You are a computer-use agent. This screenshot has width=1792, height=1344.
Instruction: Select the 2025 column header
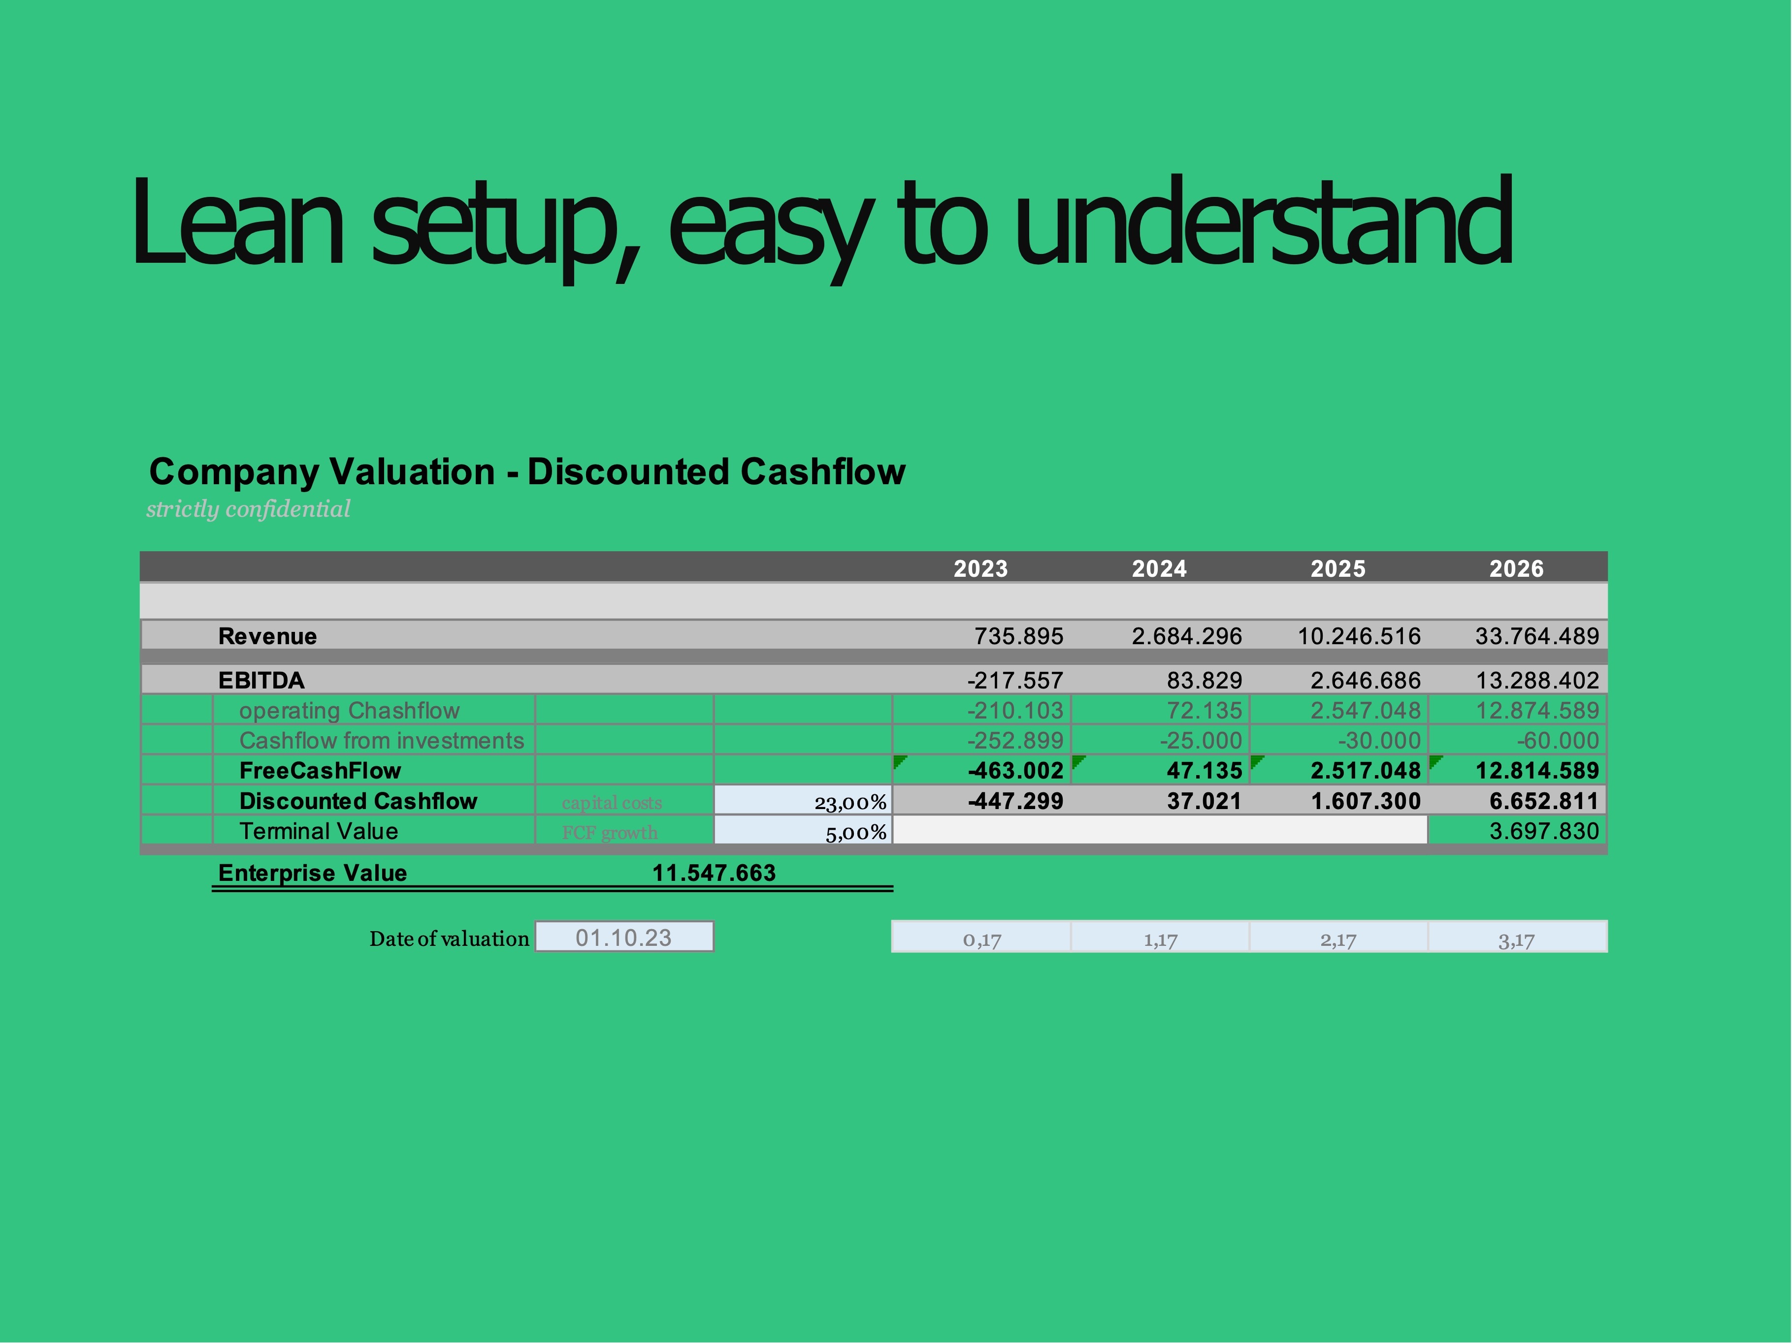[x=1338, y=568]
